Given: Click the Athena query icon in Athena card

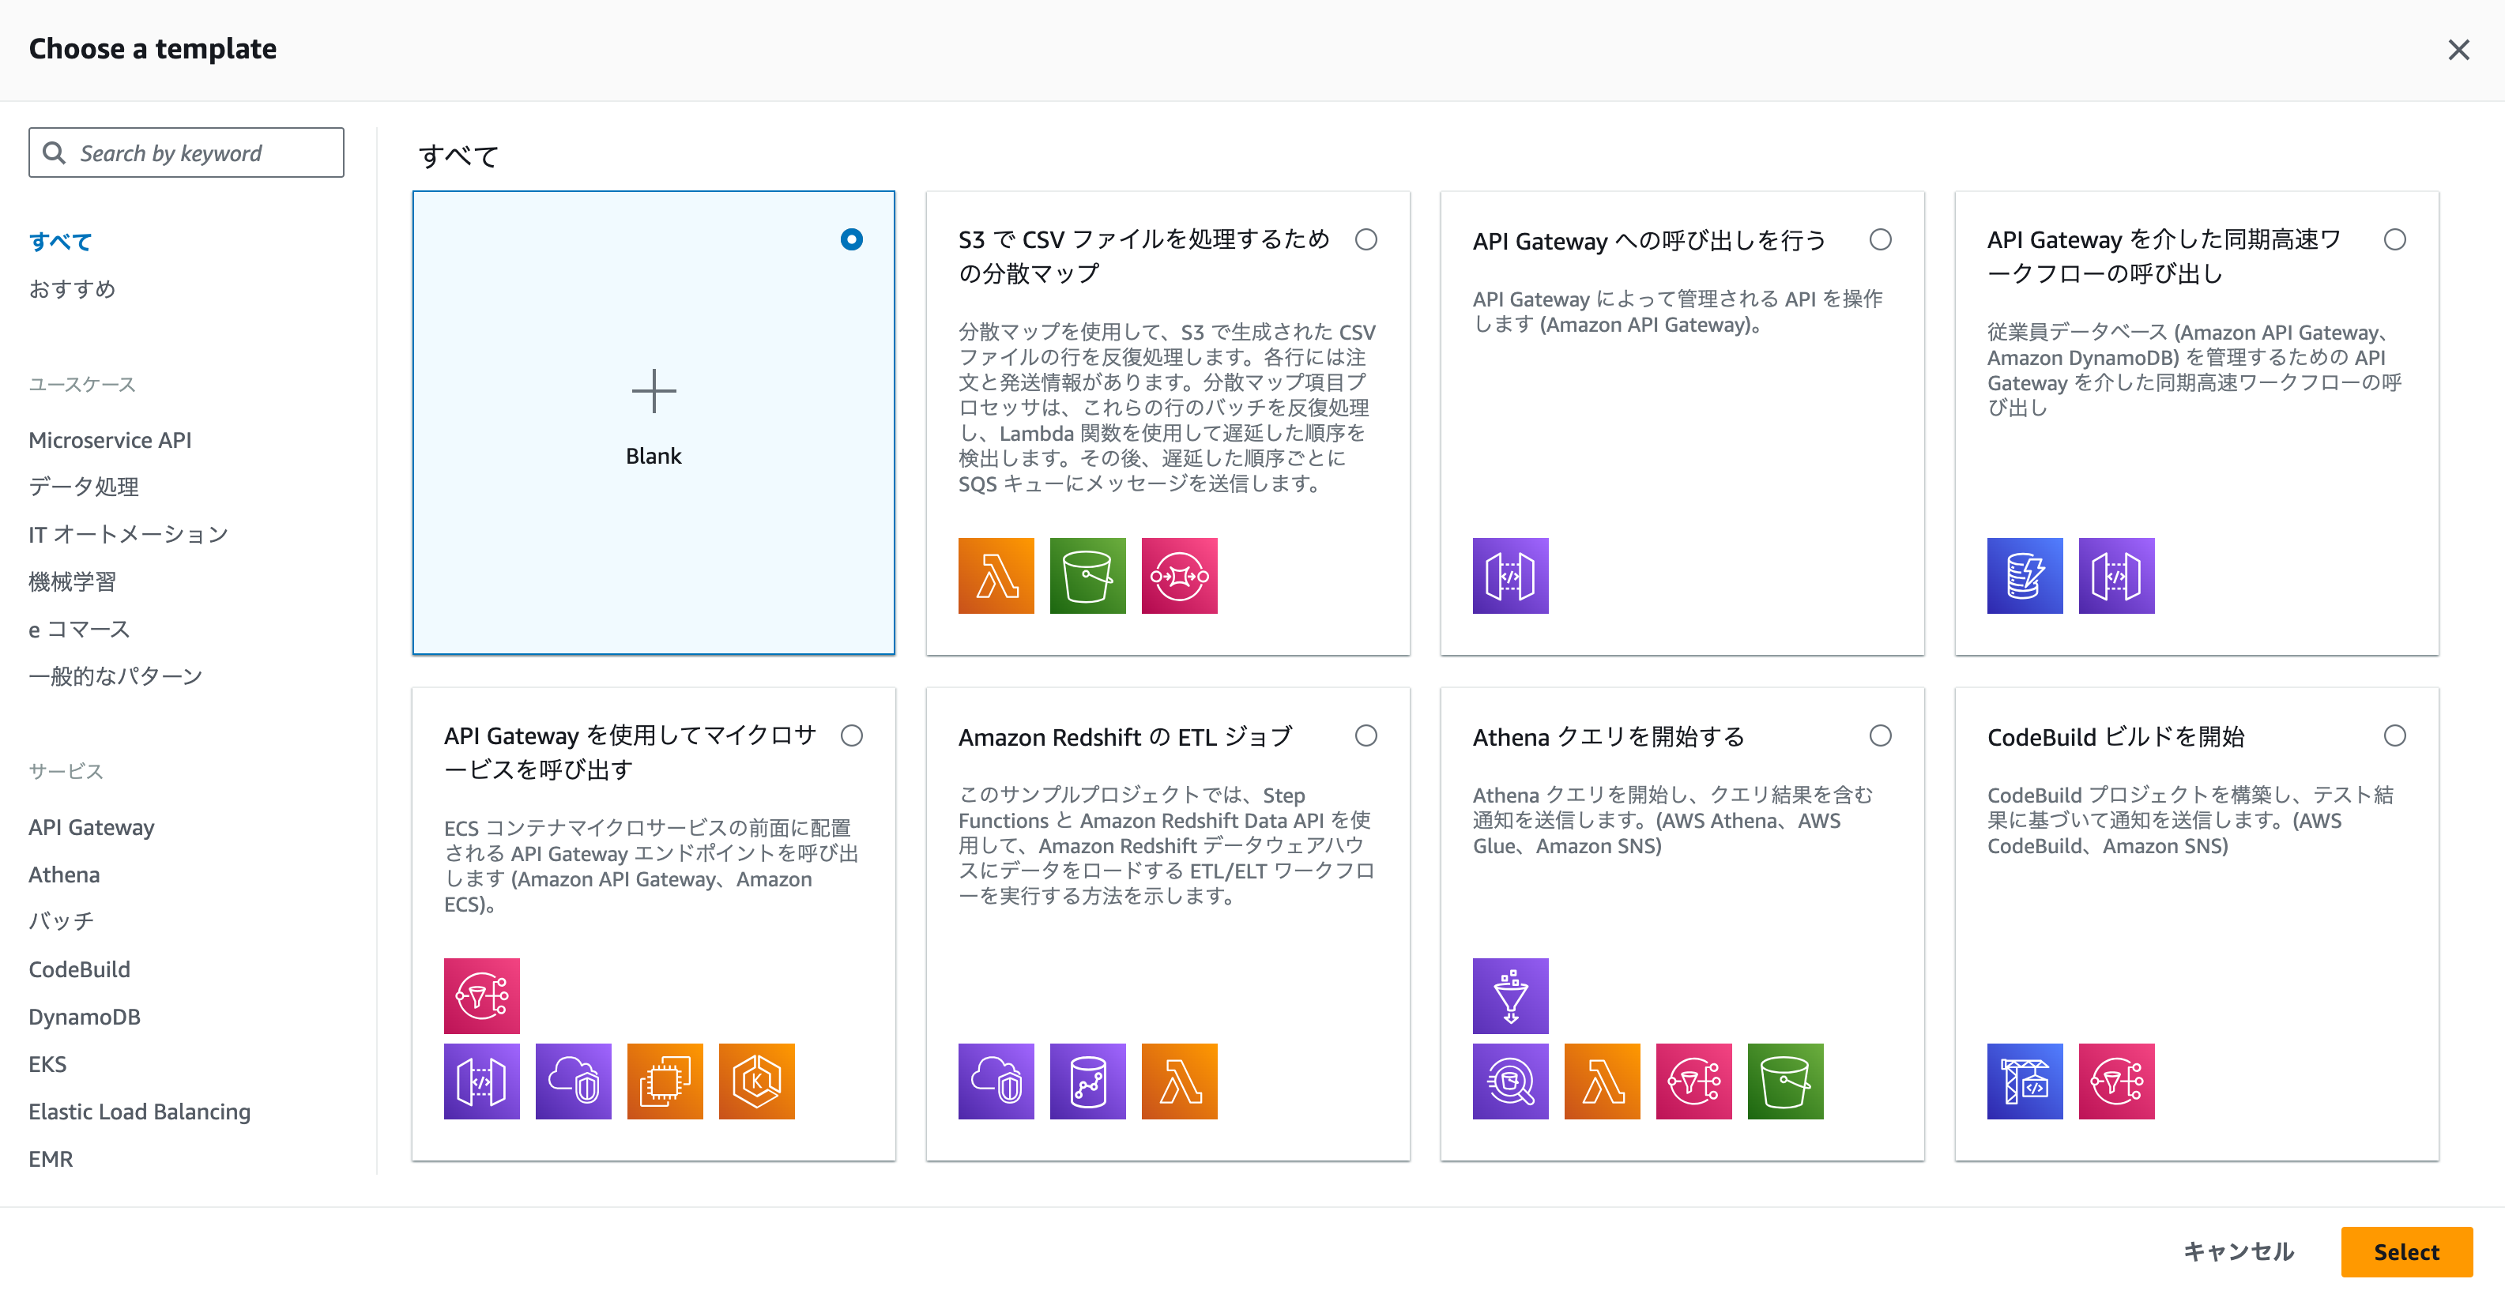Looking at the screenshot, I should coord(1510,1081).
